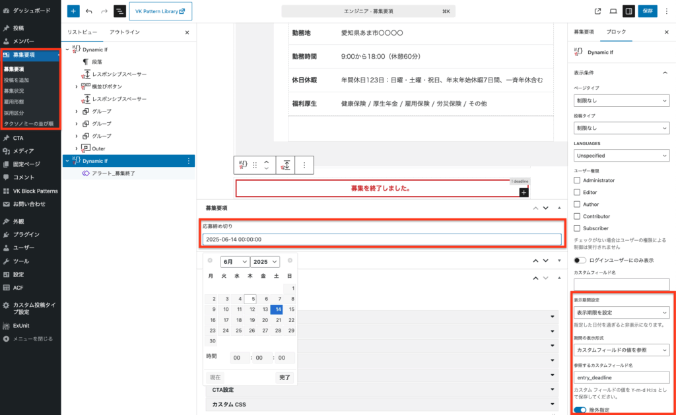Click 完了 button in date picker
Screen dimensions: 676x415
click(x=285, y=377)
